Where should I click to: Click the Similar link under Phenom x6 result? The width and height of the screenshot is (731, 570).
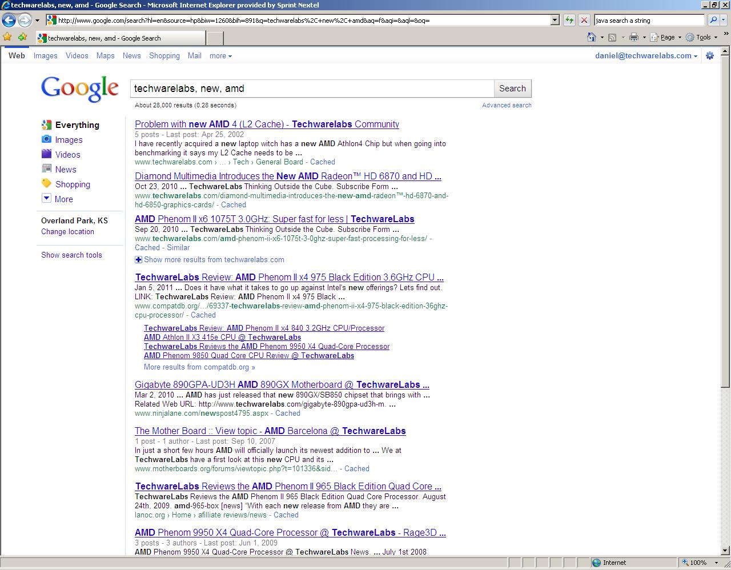pyautogui.click(x=178, y=248)
